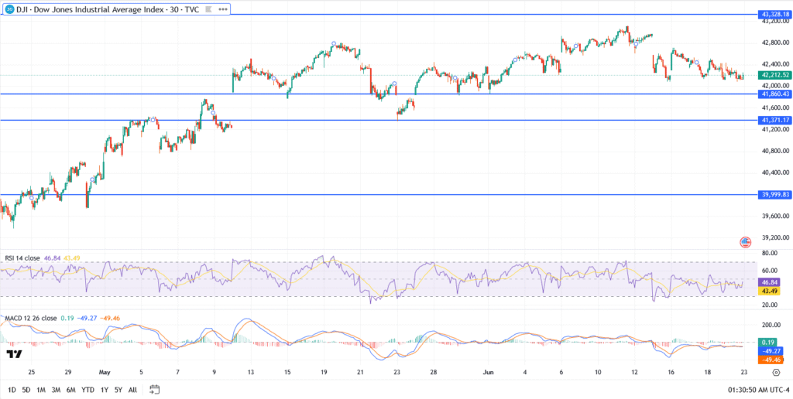Open the timezone menu showing UTC-4

740,390
